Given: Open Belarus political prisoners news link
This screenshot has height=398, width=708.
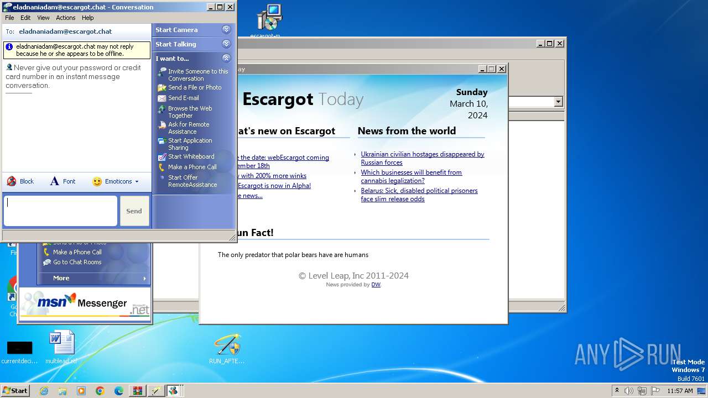Looking at the screenshot, I should (419, 195).
